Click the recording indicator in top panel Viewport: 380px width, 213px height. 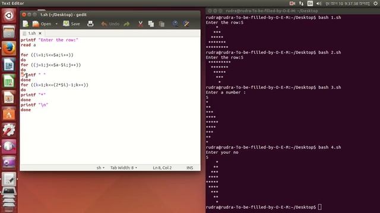(x=292, y=4)
